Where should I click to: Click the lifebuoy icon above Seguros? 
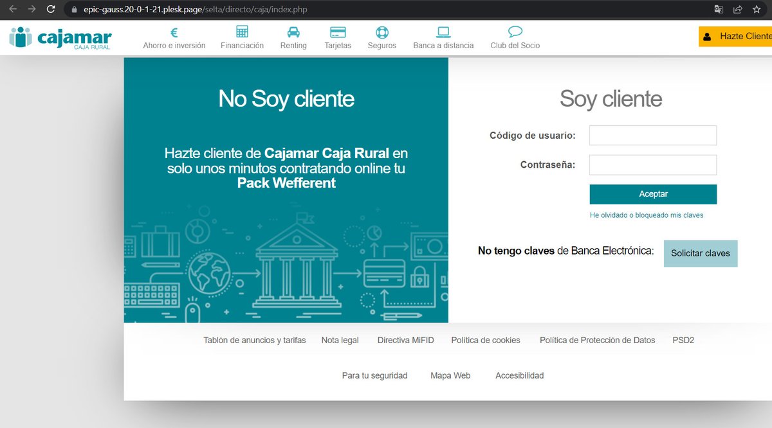382,32
